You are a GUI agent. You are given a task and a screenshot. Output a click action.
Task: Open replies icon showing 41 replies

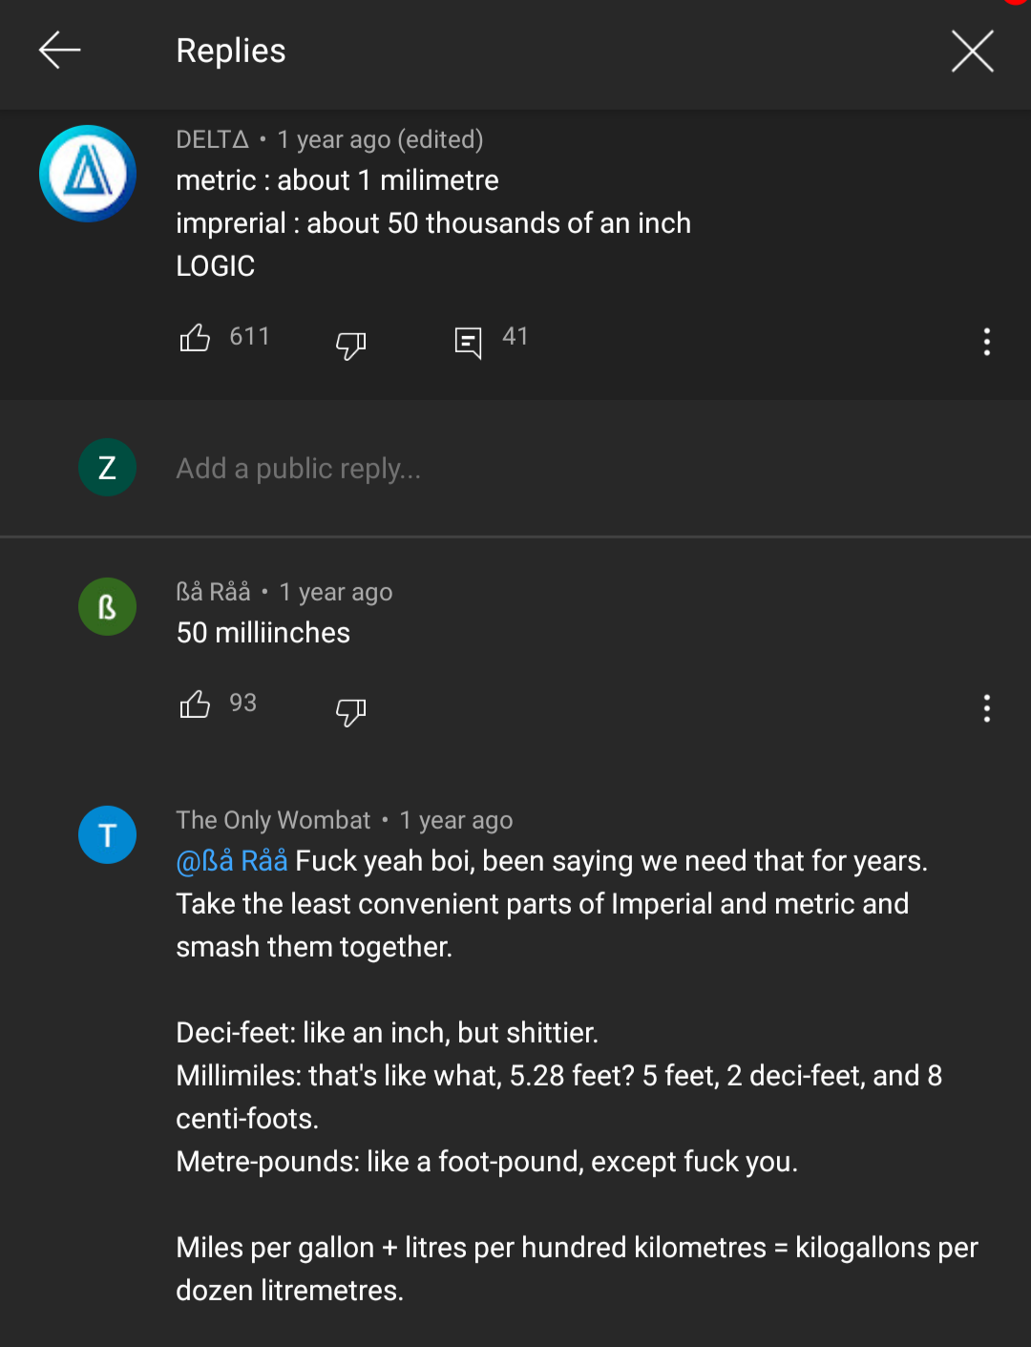coord(468,341)
